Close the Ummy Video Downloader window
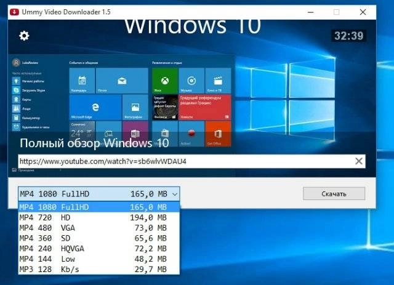This screenshot has height=285, width=394. pyautogui.click(x=363, y=12)
